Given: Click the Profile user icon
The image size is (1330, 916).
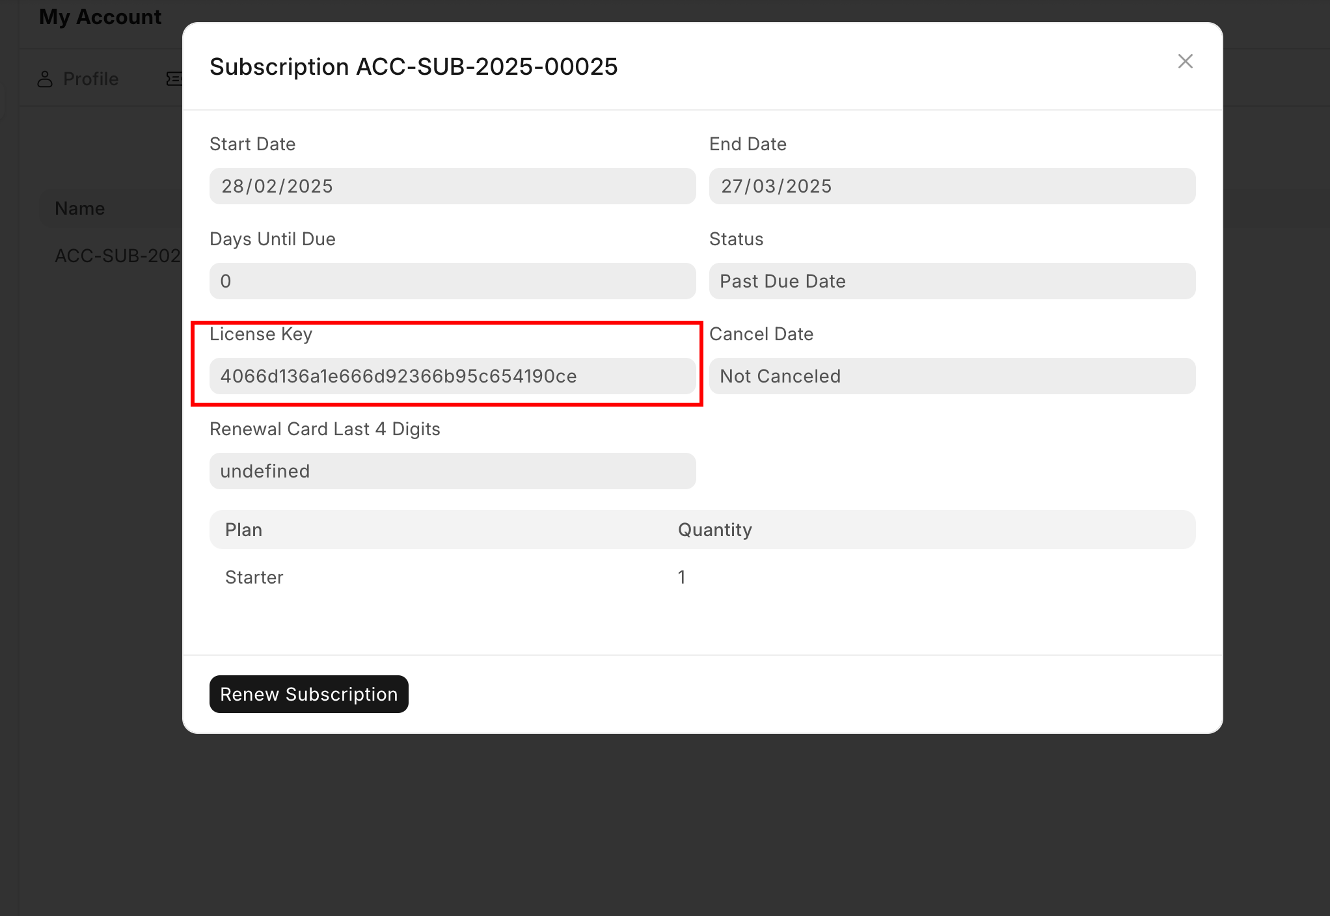Looking at the screenshot, I should coord(45,79).
